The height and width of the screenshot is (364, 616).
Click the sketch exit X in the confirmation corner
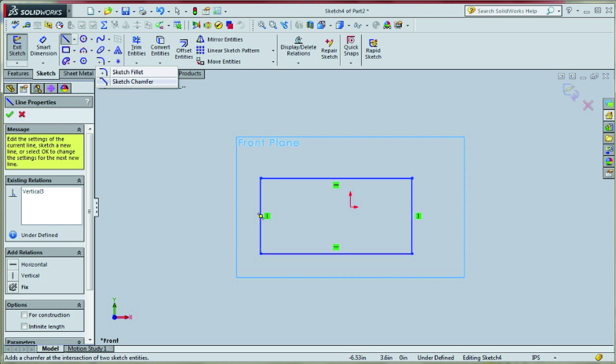click(x=588, y=105)
